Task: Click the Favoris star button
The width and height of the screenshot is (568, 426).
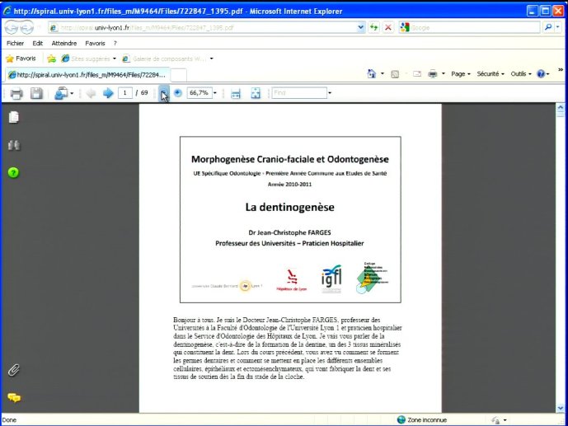Action: click(21, 59)
